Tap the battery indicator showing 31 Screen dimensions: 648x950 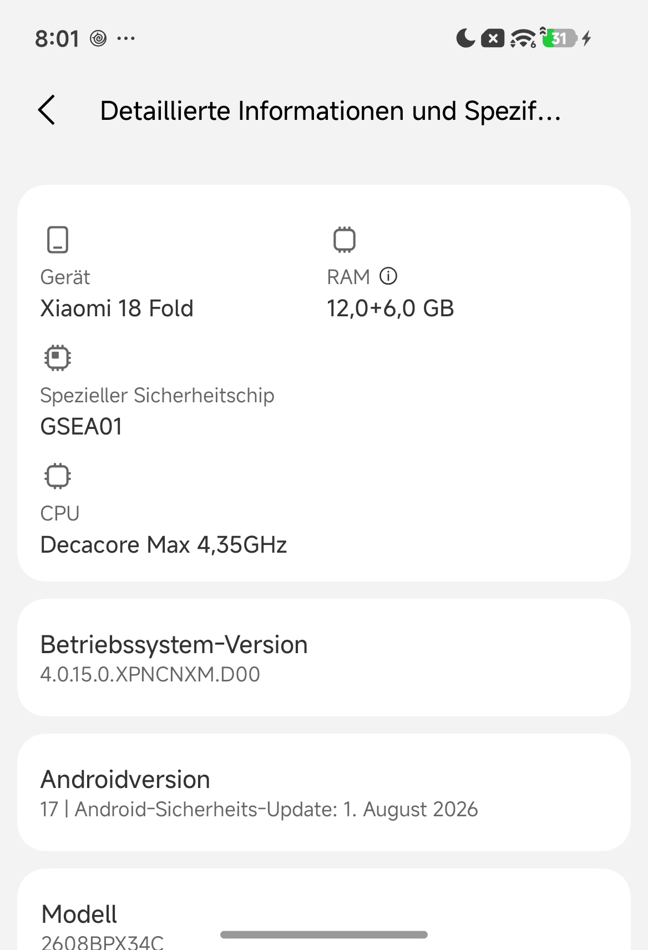pyautogui.click(x=559, y=38)
